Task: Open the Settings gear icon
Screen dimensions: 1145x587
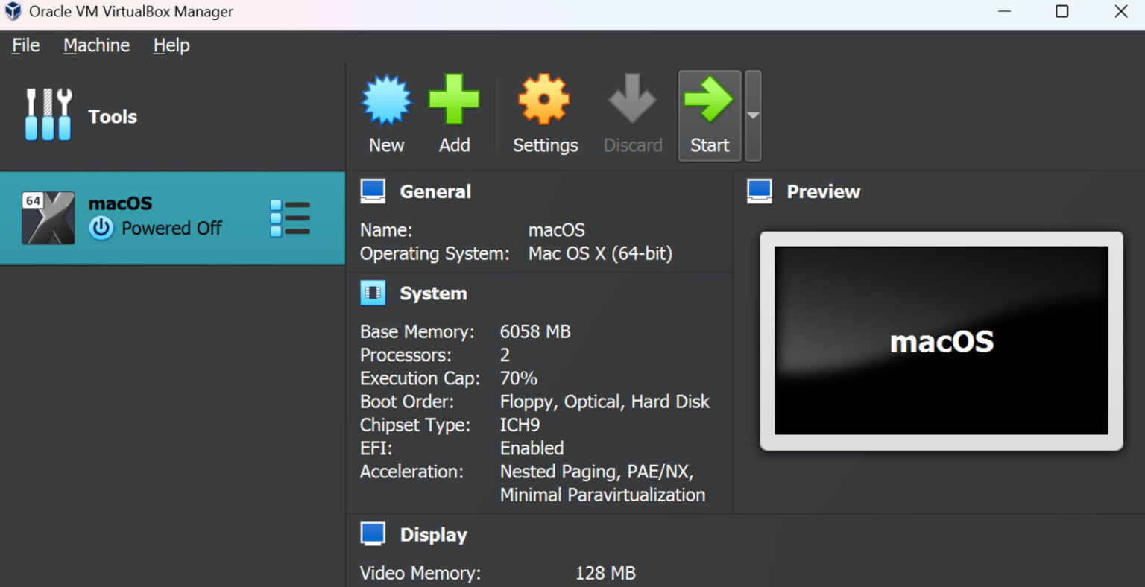Action: [x=544, y=101]
